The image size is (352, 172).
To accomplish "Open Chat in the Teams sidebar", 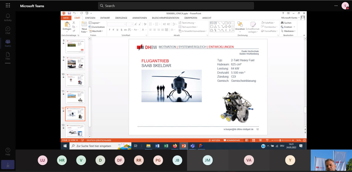I will tap(8, 30).
